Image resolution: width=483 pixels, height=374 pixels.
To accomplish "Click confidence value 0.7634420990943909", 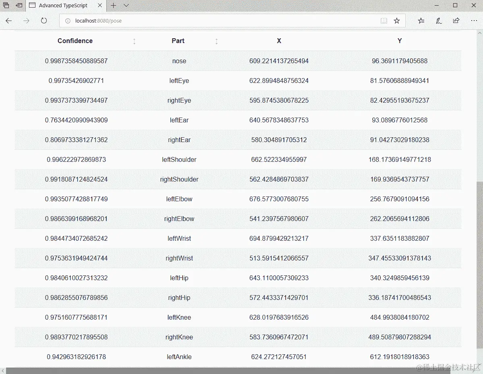I will pos(76,120).
